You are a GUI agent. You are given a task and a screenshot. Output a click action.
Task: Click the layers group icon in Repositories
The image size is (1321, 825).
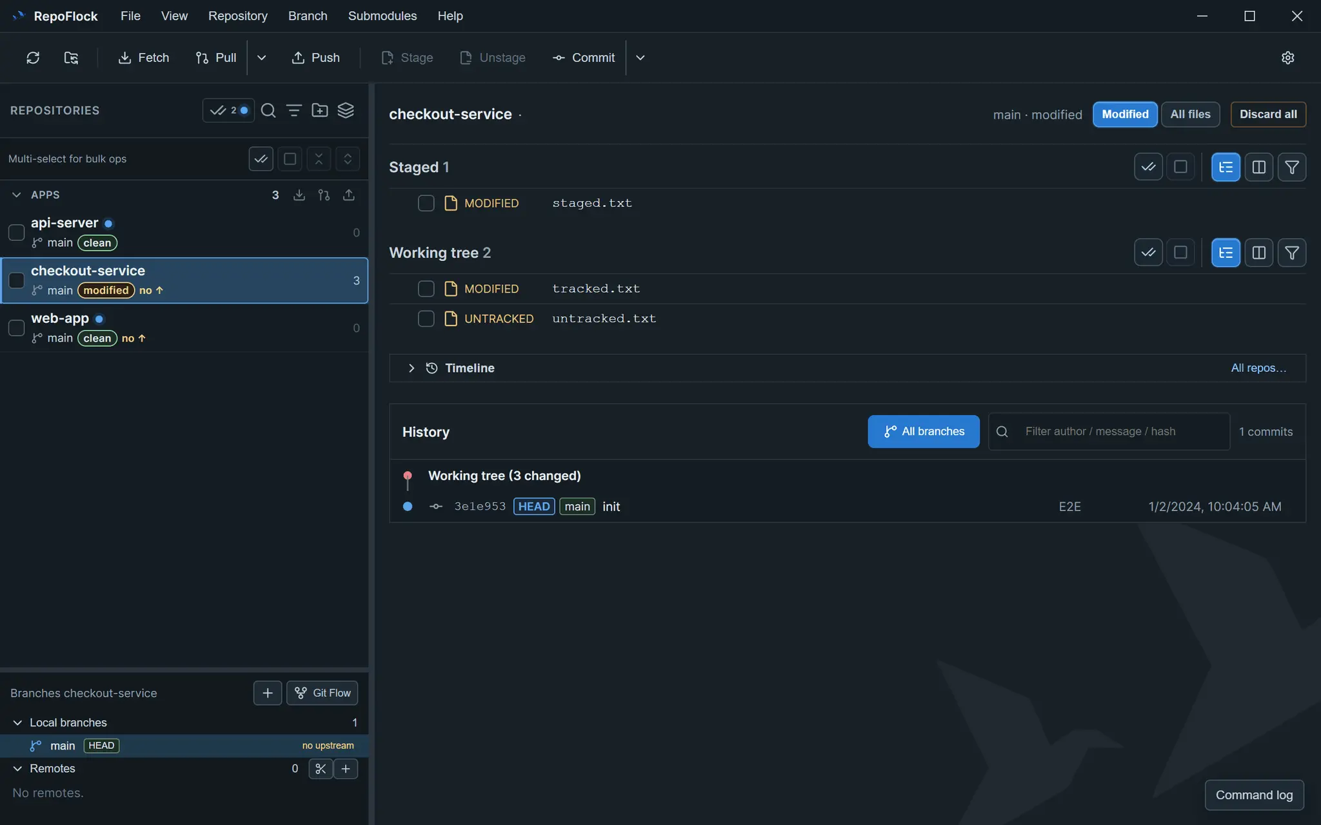[x=346, y=110]
